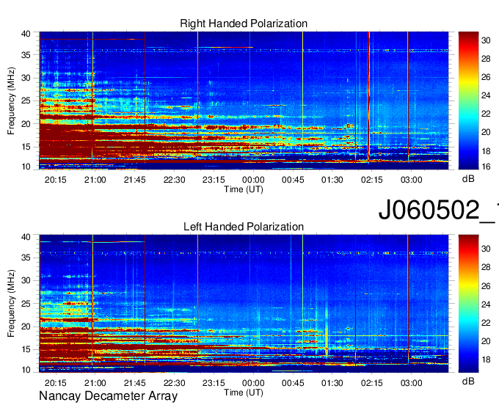Click the 15 MHz tick of the Right Handed plot
The image size is (499, 405).
pos(26,147)
